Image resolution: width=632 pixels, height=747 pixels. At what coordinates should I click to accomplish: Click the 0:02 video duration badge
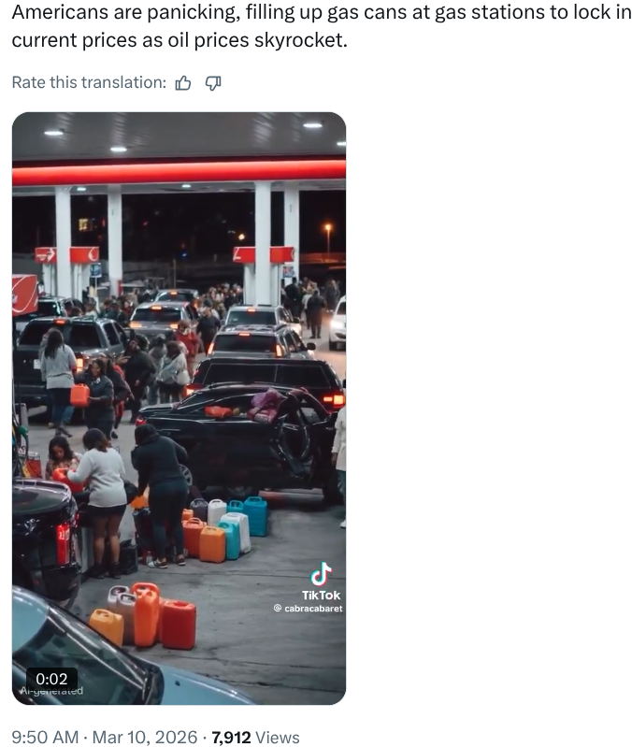(x=51, y=679)
